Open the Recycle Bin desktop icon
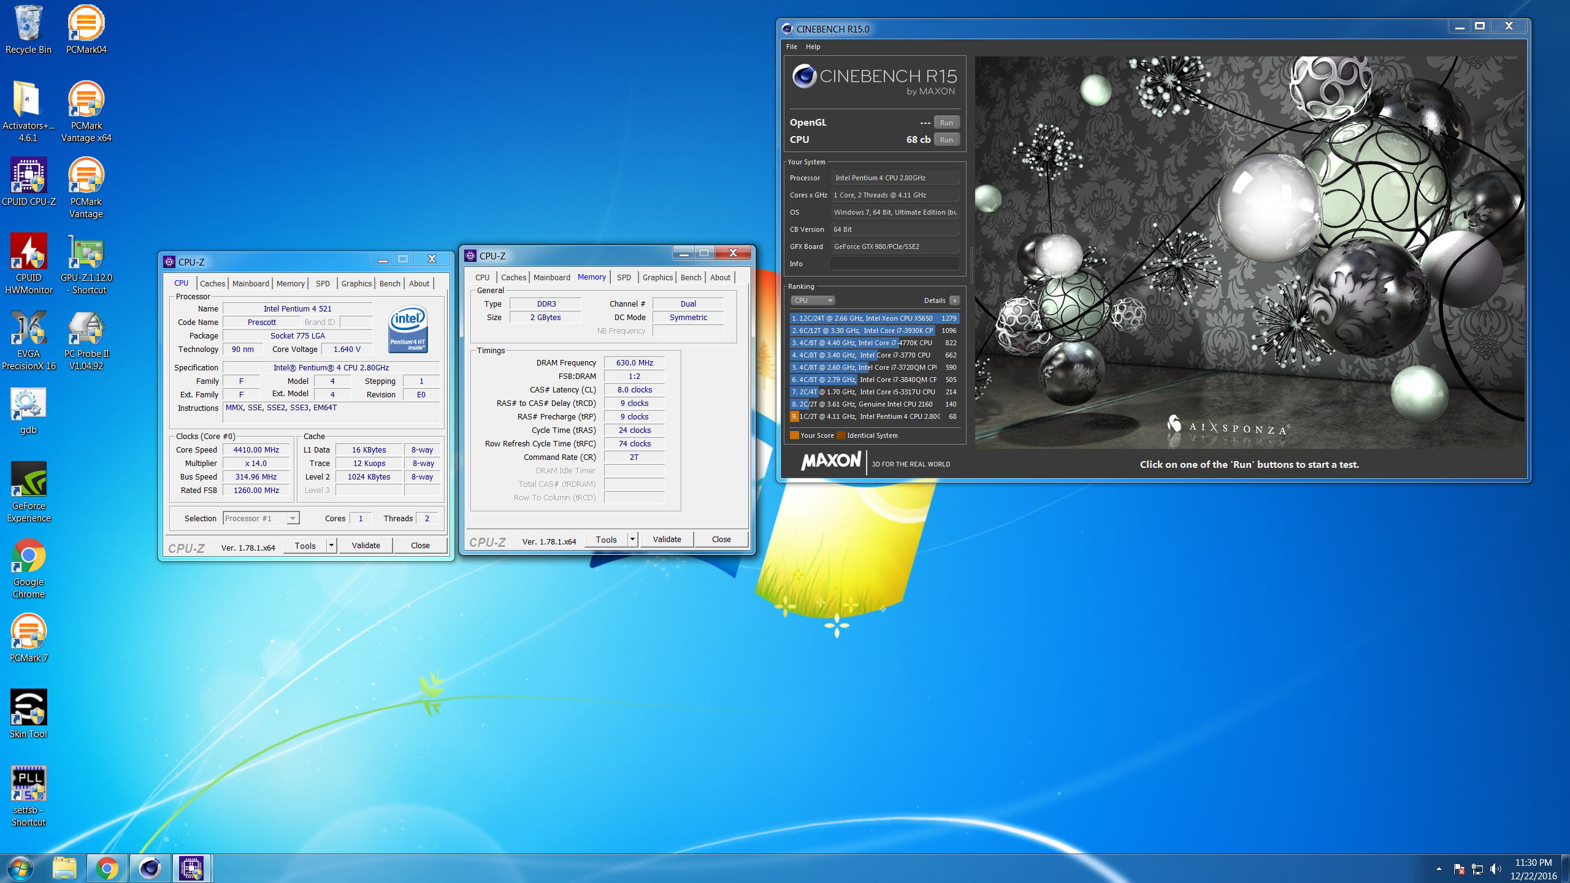1570x883 pixels. pos(28,30)
